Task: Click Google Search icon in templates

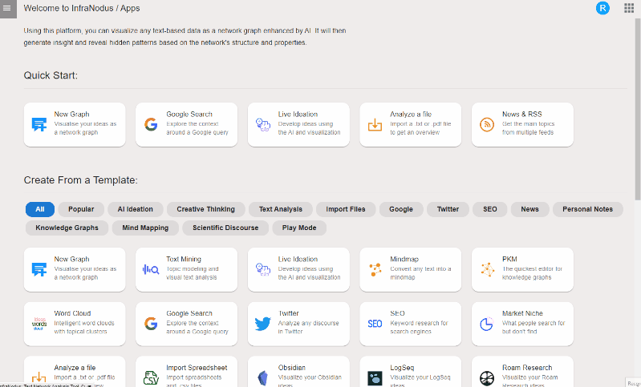Action: pos(151,324)
